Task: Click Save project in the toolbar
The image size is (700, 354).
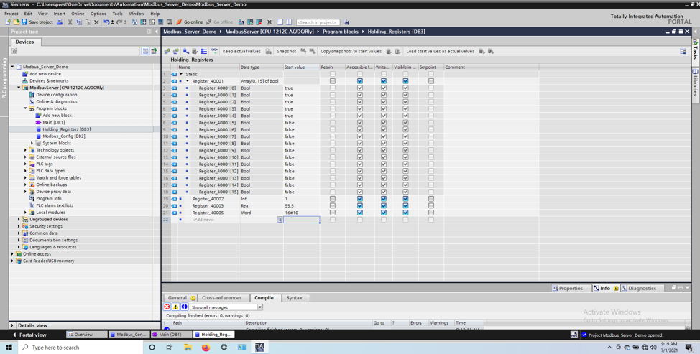Action: point(37,22)
